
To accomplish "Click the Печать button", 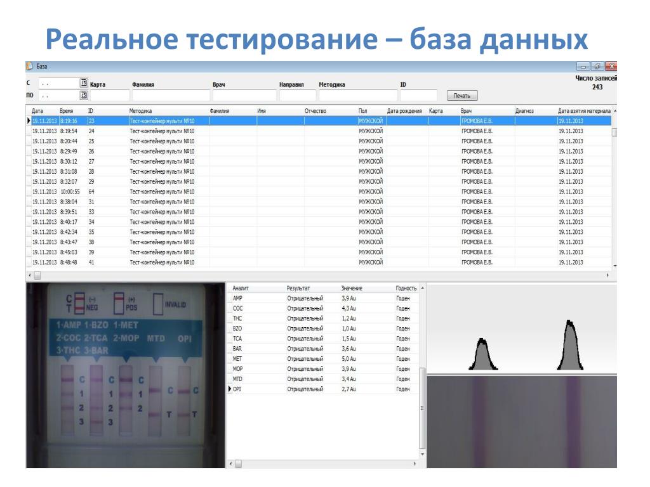I will 462,96.
